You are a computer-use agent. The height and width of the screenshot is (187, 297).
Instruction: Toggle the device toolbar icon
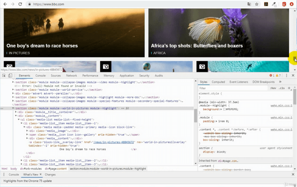tap(11, 75)
